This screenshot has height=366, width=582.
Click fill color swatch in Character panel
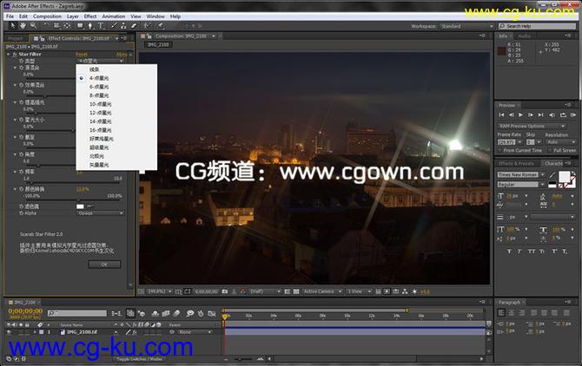(564, 176)
